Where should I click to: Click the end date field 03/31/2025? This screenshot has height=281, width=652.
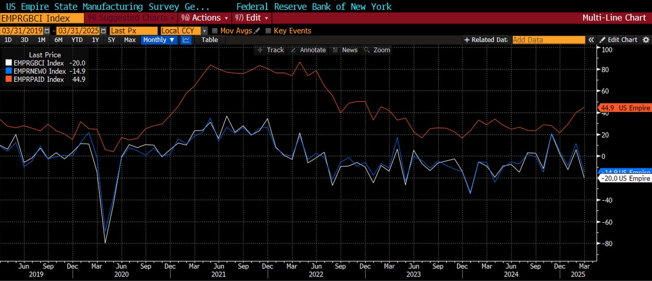click(x=78, y=31)
